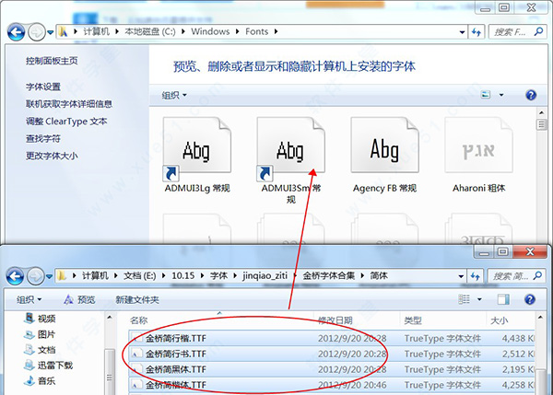Select the ADMUI3Lg 常规 font
Screen dimensions: 553x395
[197, 156]
